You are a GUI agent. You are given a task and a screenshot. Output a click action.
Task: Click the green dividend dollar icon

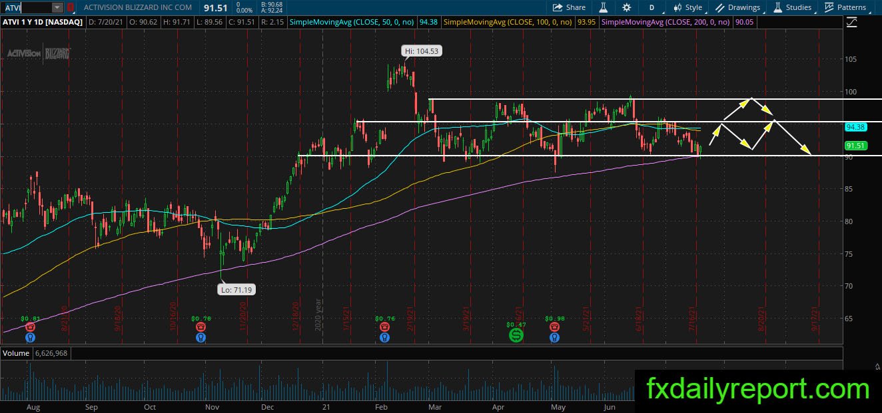click(x=516, y=336)
